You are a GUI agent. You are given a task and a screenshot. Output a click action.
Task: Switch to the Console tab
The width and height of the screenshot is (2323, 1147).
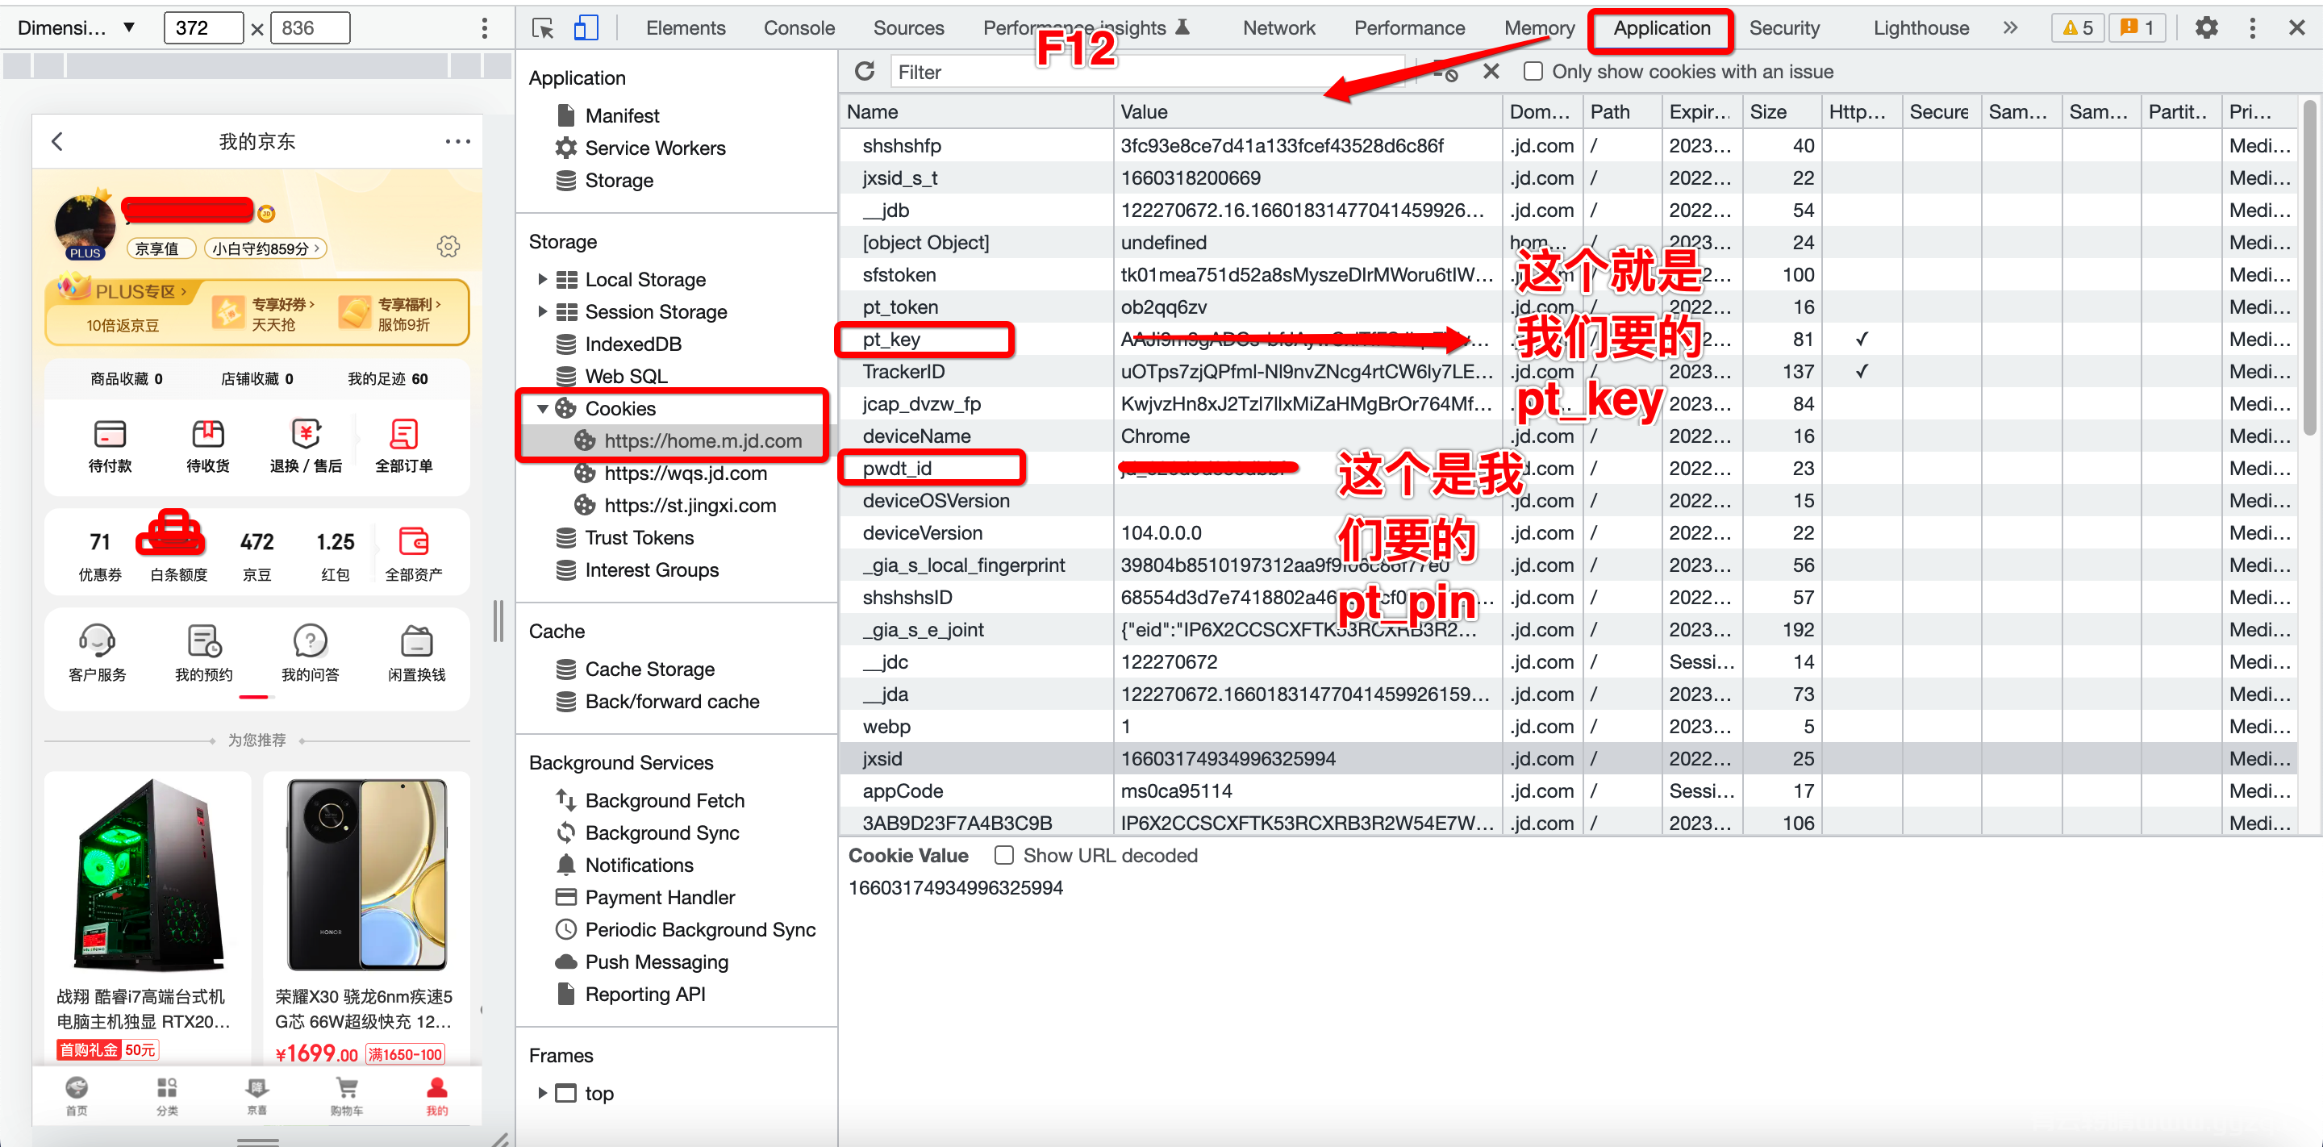click(x=799, y=28)
